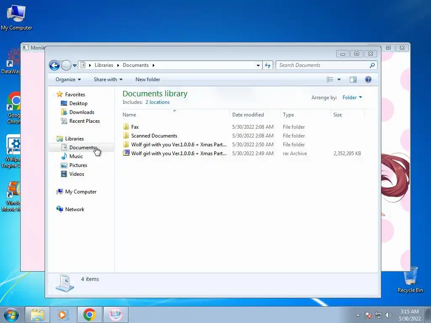This screenshot has width=431, height=323.
Task: Select the DataWag desktop shortcut
Action: [x=11, y=61]
